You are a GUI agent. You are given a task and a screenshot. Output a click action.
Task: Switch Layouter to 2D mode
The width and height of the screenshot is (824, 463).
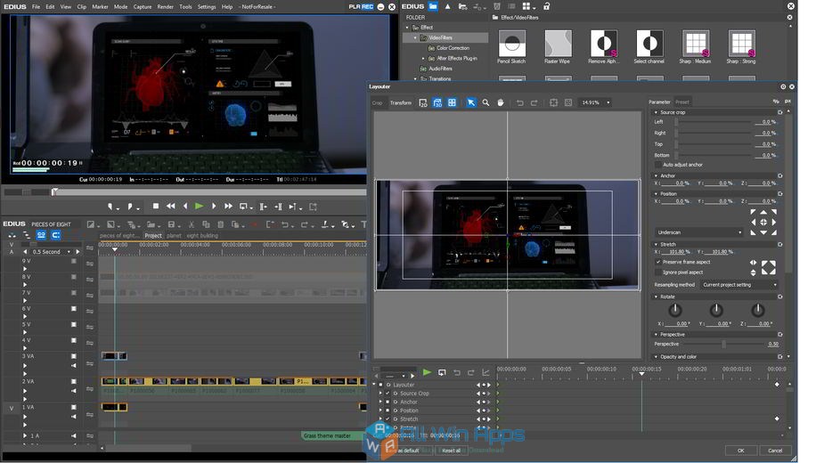pos(423,102)
